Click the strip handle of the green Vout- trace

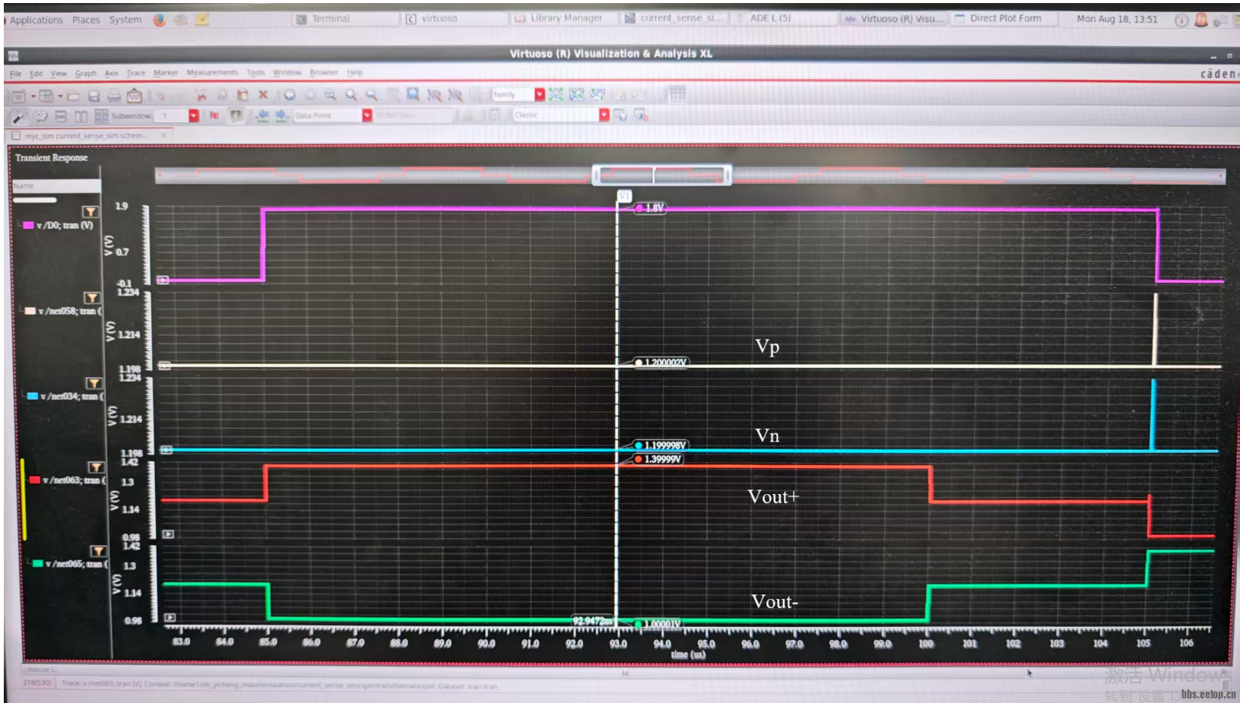[170, 618]
